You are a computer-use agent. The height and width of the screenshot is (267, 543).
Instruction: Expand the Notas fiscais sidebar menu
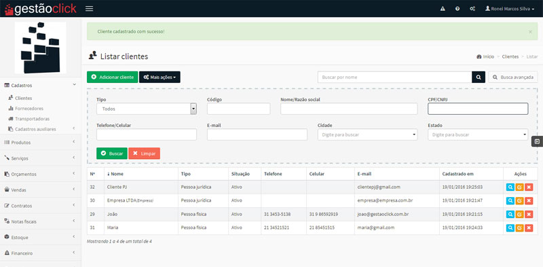coord(41,221)
